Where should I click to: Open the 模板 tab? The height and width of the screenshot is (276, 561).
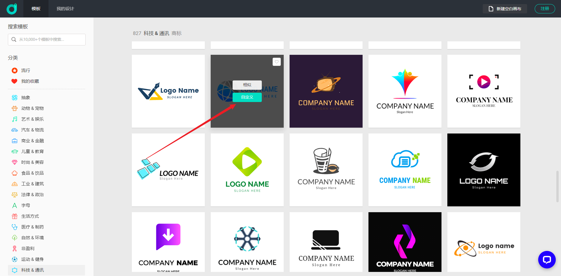pyautogui.click(x=36, y=9)
